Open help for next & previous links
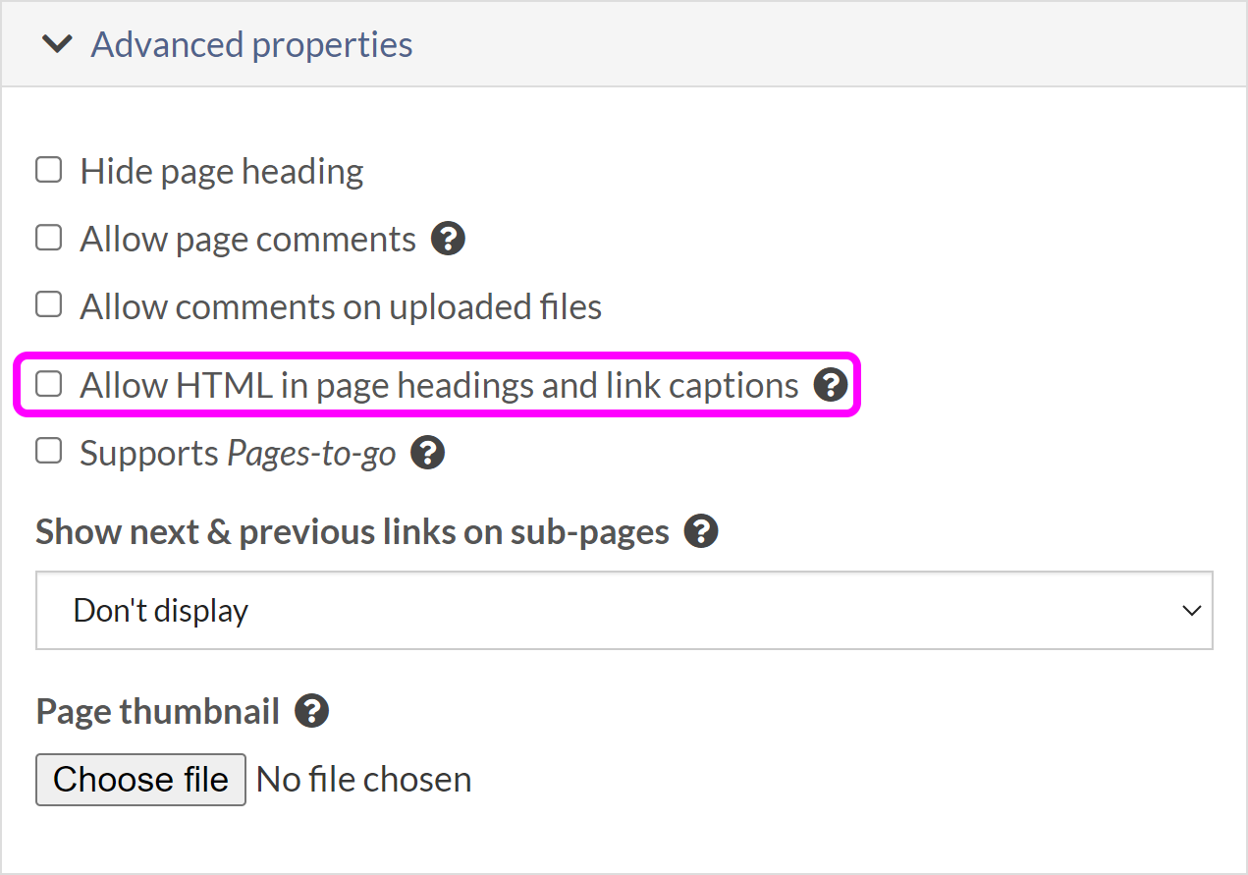 701,531
